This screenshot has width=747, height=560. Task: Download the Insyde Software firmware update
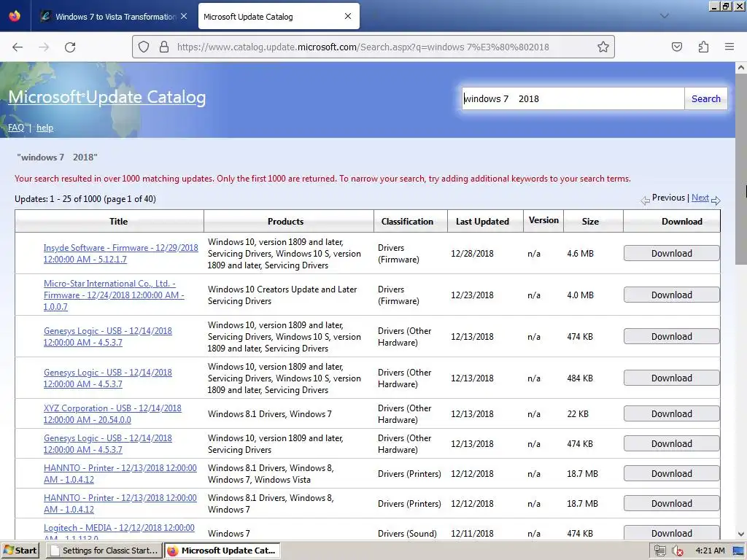672,253
